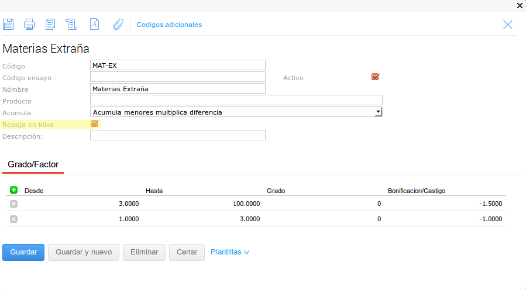Add a new Grado/Factor row
Viewport: 526px width, 289px height.
(x=14, y=190)
